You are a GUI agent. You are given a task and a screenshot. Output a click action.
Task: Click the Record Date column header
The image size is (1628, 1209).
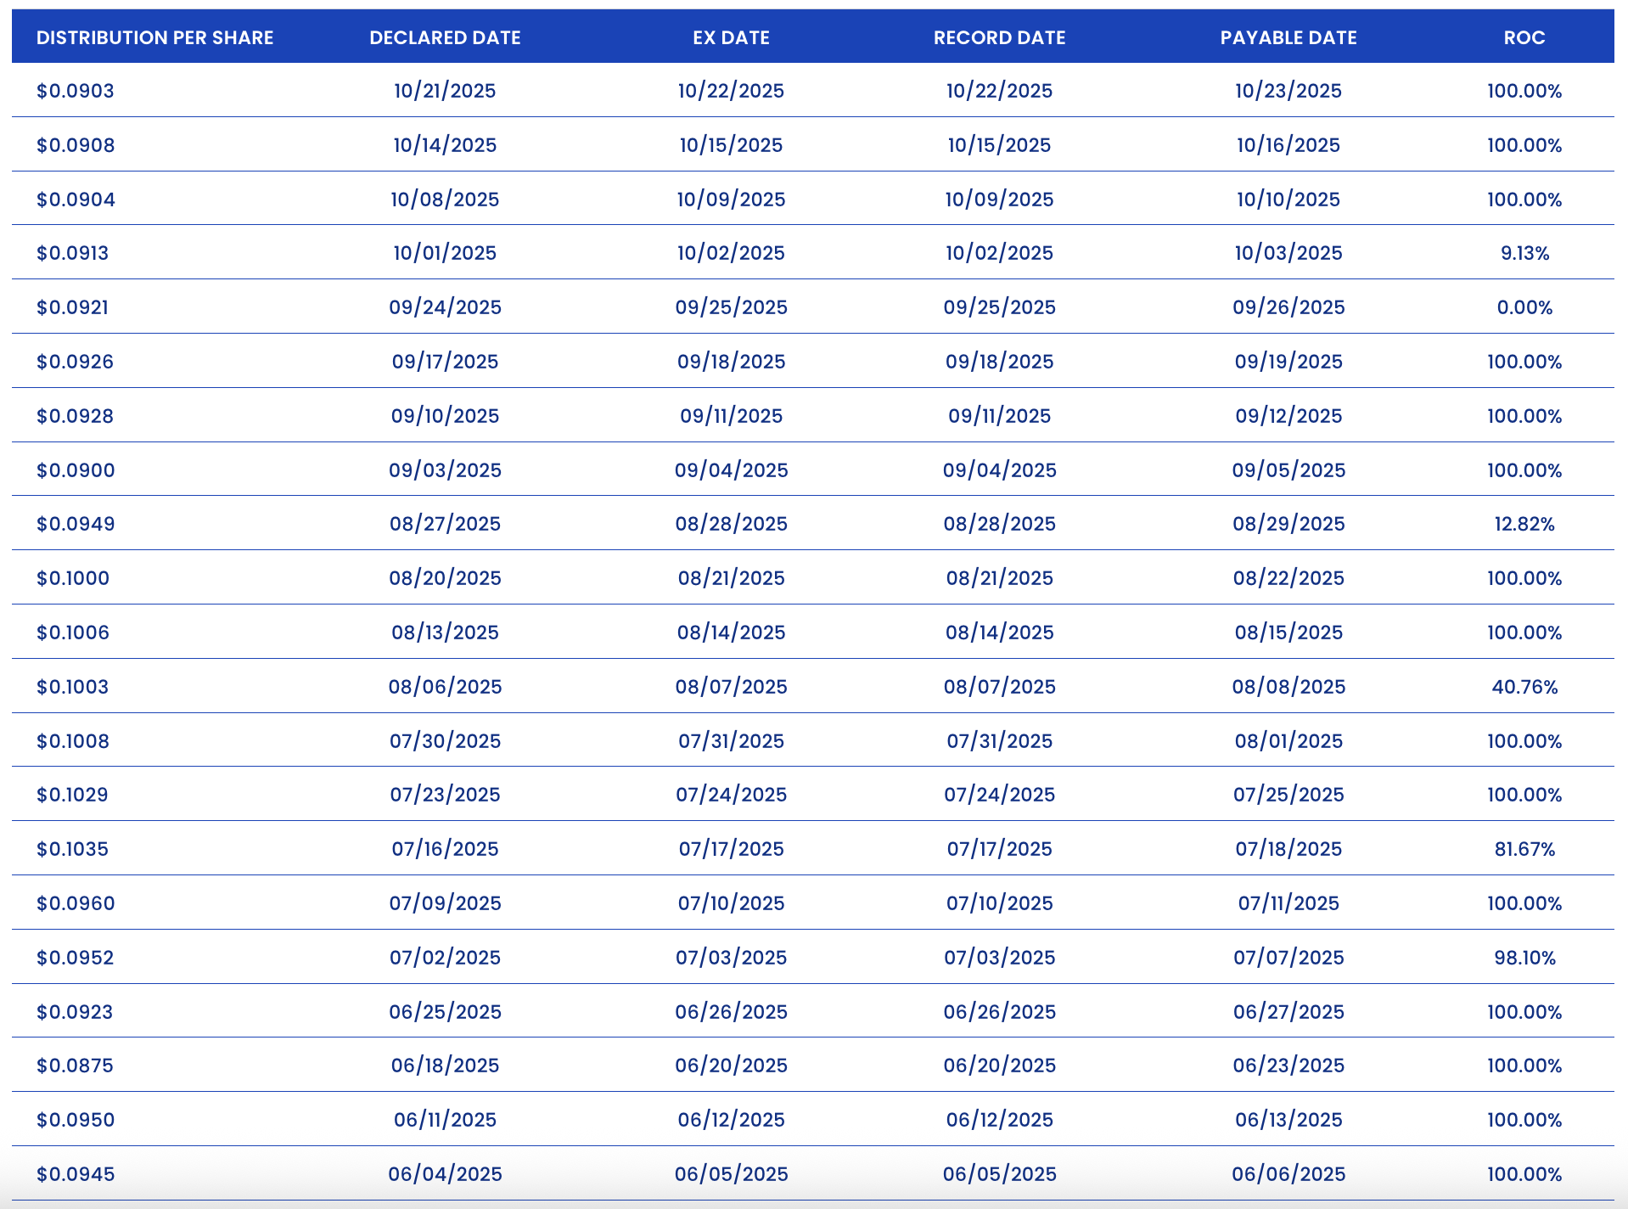[x=999, y=37]
